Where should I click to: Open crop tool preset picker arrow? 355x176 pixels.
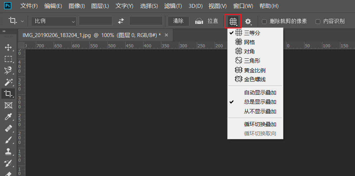pos(22,21)
